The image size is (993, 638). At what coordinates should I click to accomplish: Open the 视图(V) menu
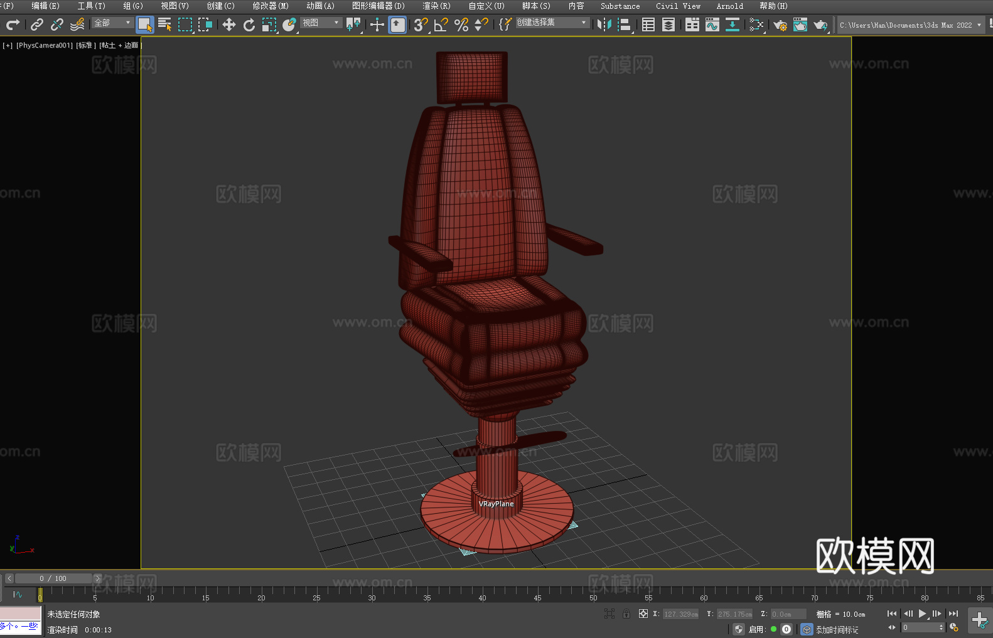click(174, 6)
